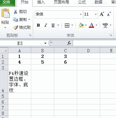Open the 字体 group dialog launcher
The image size is (116, 118).
tap(111, 35)
